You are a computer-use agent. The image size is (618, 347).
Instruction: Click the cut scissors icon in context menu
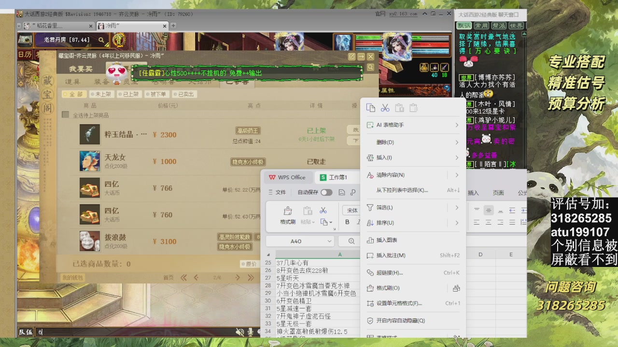click(385, 108)
